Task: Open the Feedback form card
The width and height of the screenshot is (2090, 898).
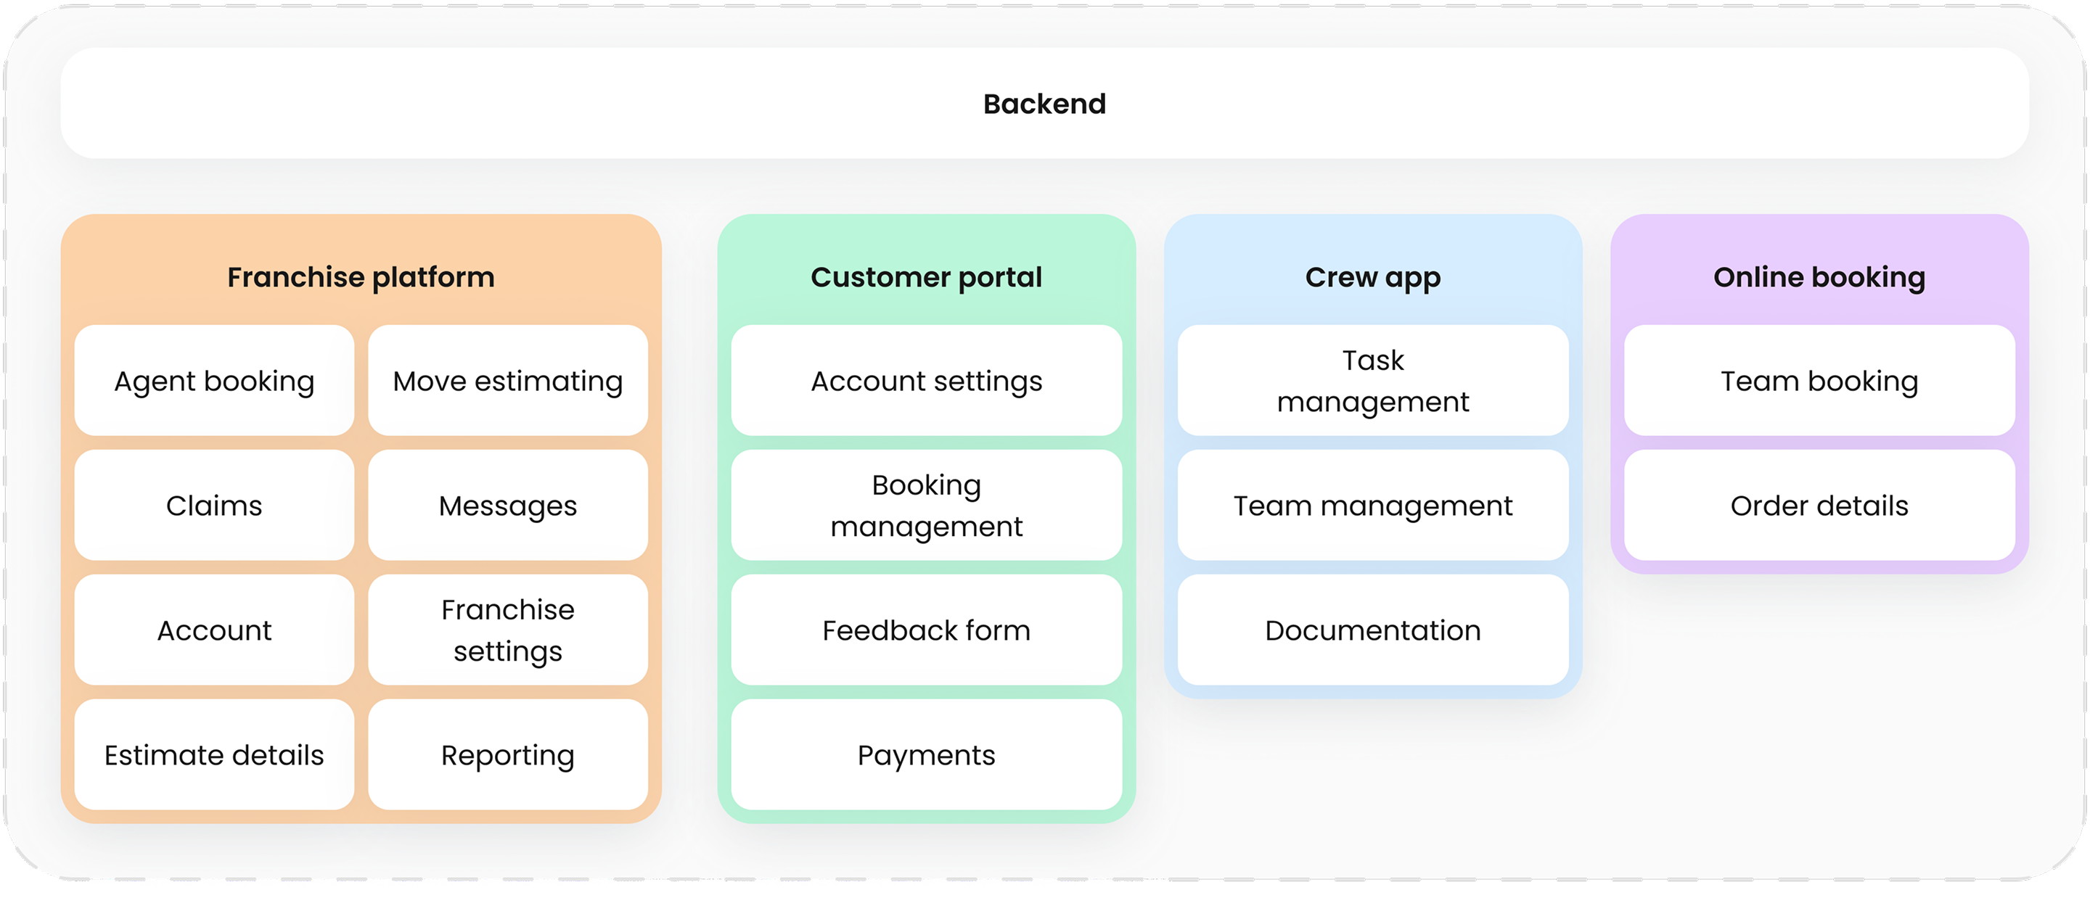Action: (927, 630)
